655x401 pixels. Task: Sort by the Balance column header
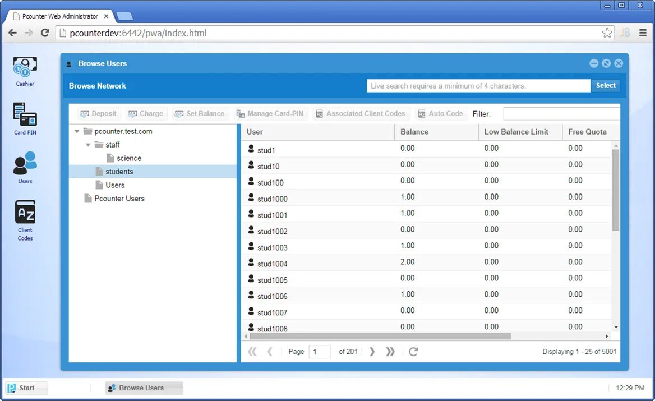point(436,132)
